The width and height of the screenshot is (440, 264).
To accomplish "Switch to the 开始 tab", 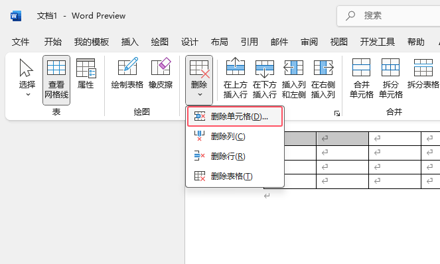I will pos(52,42).
